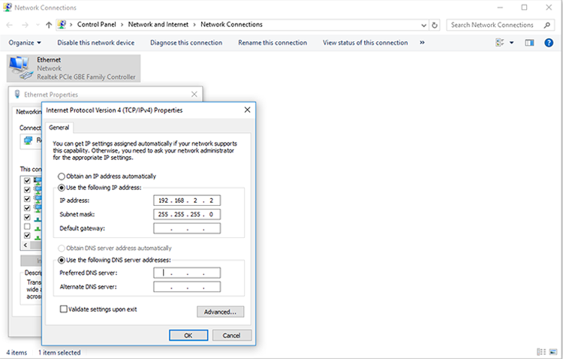The image size is (563, 359).
Task: Open the change view options dropdown
Action: click(x=512, y=43)
